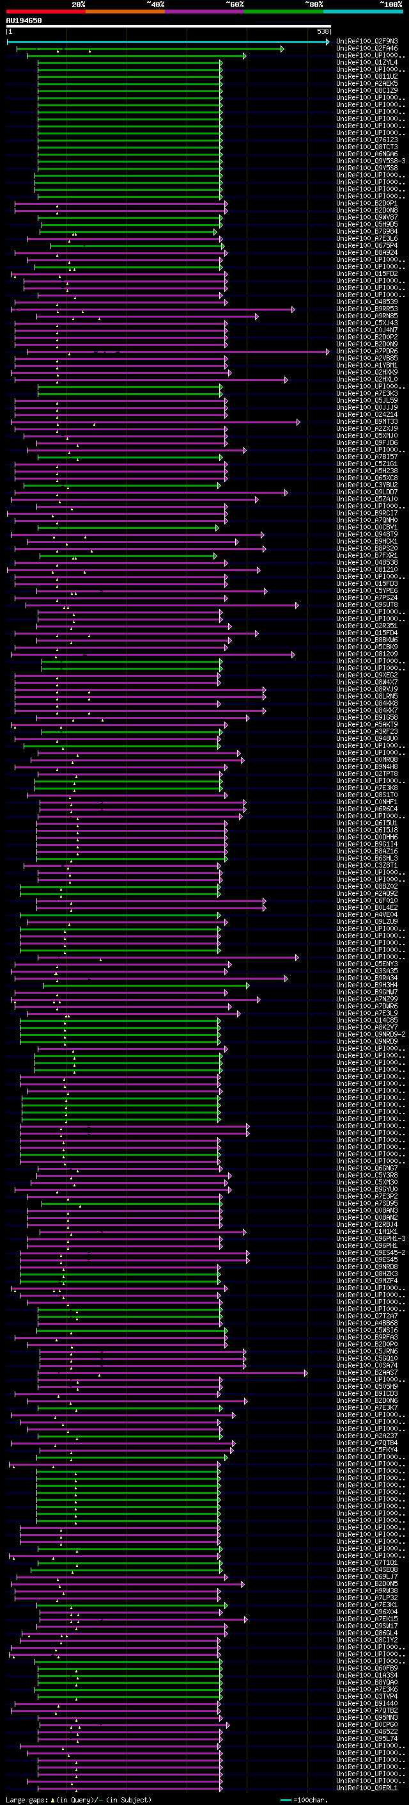Open hit UniRef100_A7E3K3
The image size is (409, 1805).
pyautogui.click(x=367, y=394)
